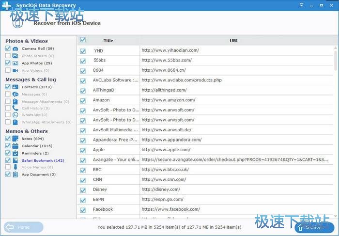Click the Disney title cell
339x236 pixels.
(x=100, y=189)
